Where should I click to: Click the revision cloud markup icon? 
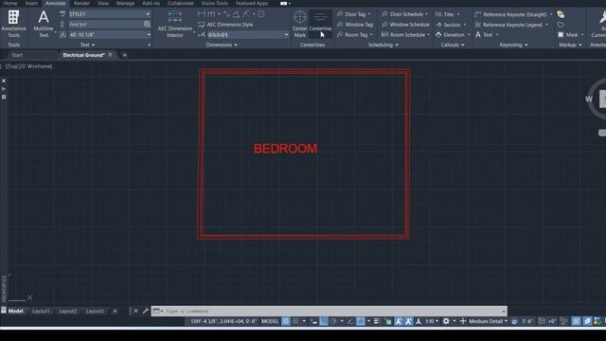click(x=561, y=25)
